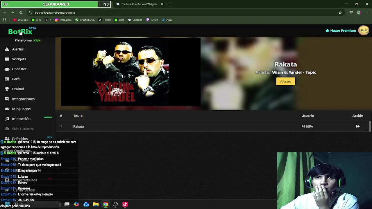Screen dimensions: 372x209
Task: Click the Chrome taskbar icon
Action: point(105,204)
